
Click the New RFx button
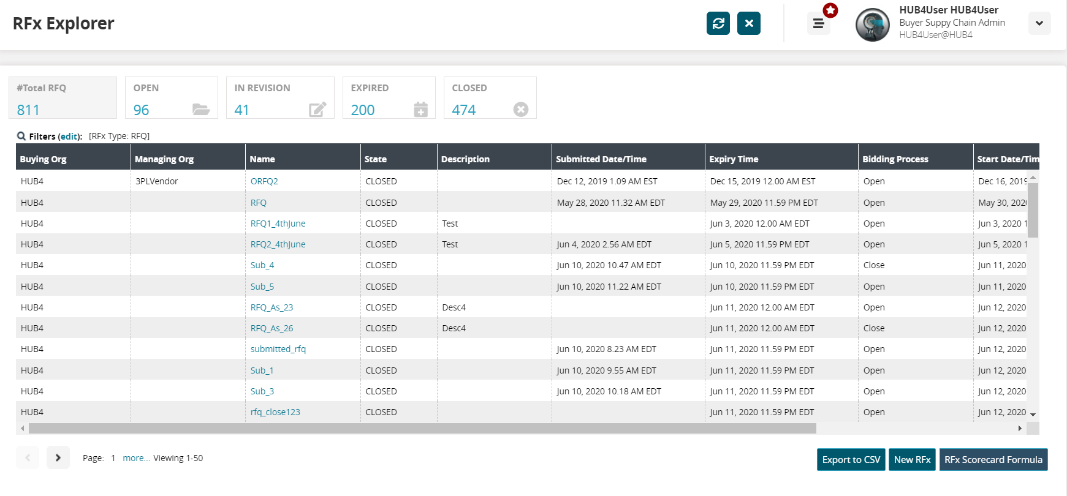(x=911, y=460)
